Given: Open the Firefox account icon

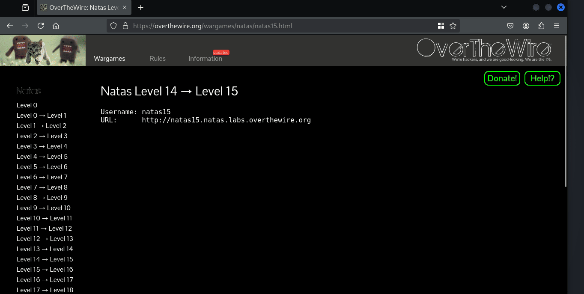Looking at the screenshot, I should [x=526, y=26].
